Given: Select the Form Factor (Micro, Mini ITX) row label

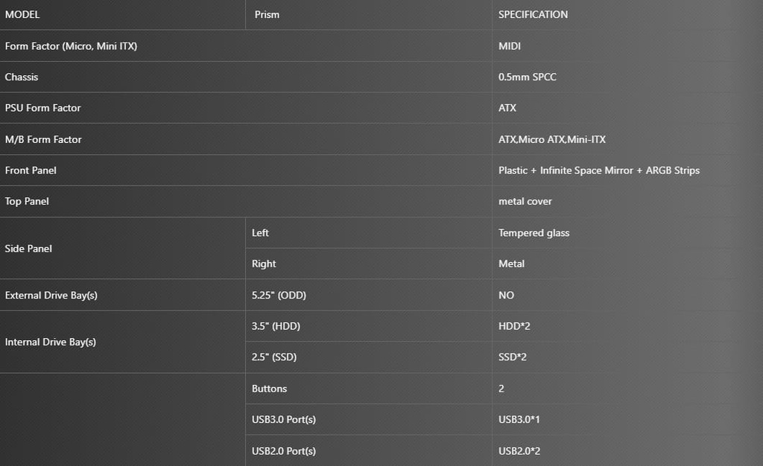Looking at the screenshot, I should [71, 46].
